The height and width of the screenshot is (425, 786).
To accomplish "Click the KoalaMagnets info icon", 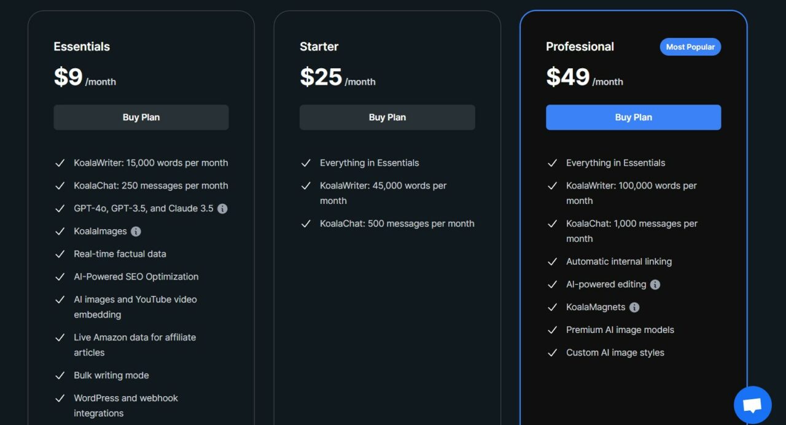I will [x=634, y=307].
